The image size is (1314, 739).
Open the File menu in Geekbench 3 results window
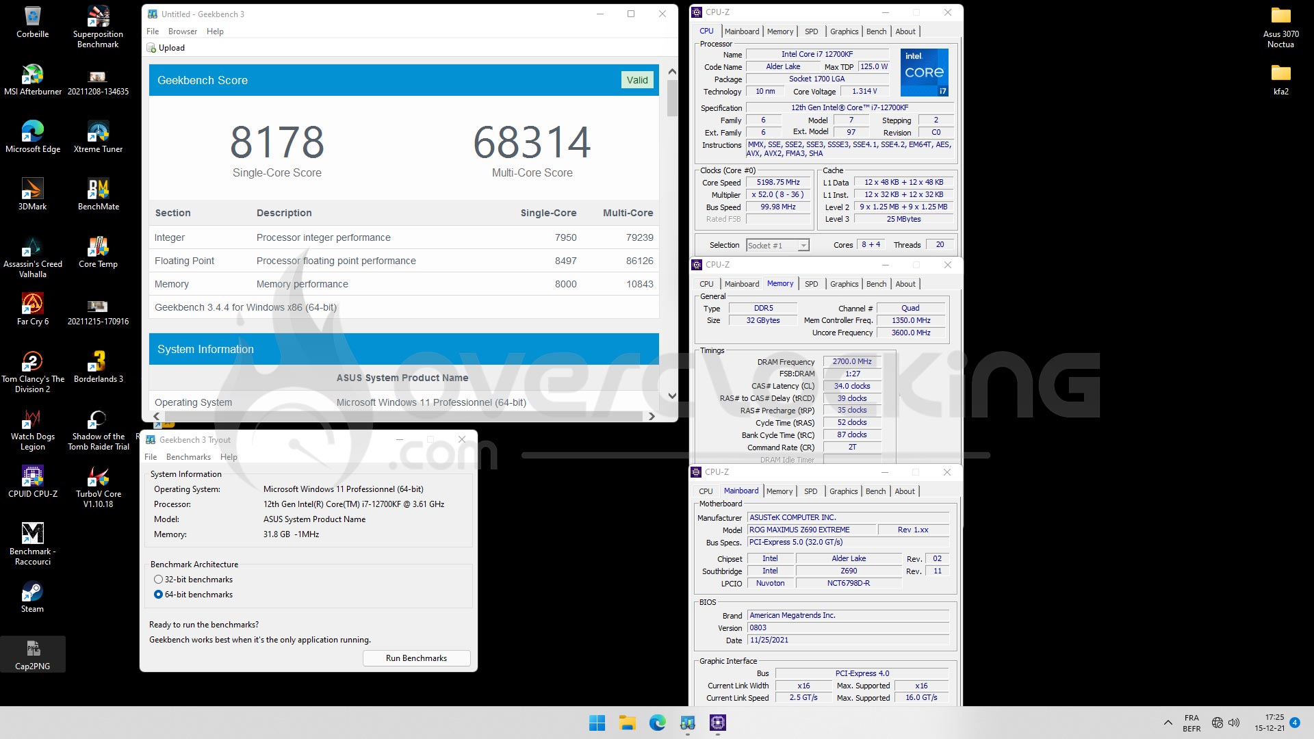[153, 31]
